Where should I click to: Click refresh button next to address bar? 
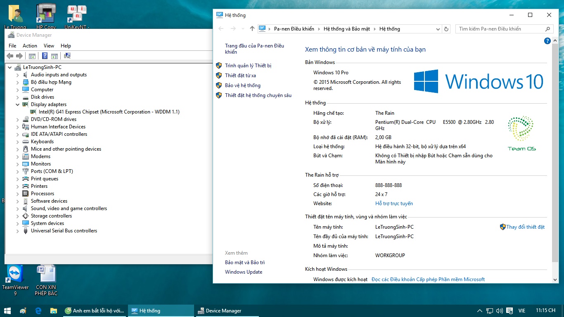446,29
